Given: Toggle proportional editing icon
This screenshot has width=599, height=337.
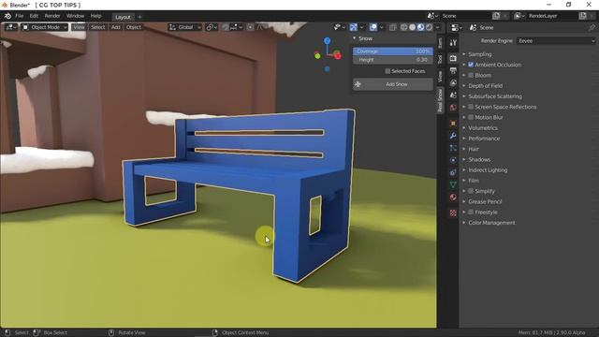Looking at the screenshot, I should pos(250,27).
